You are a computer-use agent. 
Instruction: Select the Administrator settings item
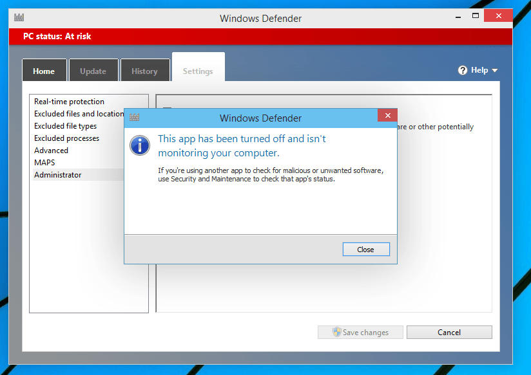point(79,175)
